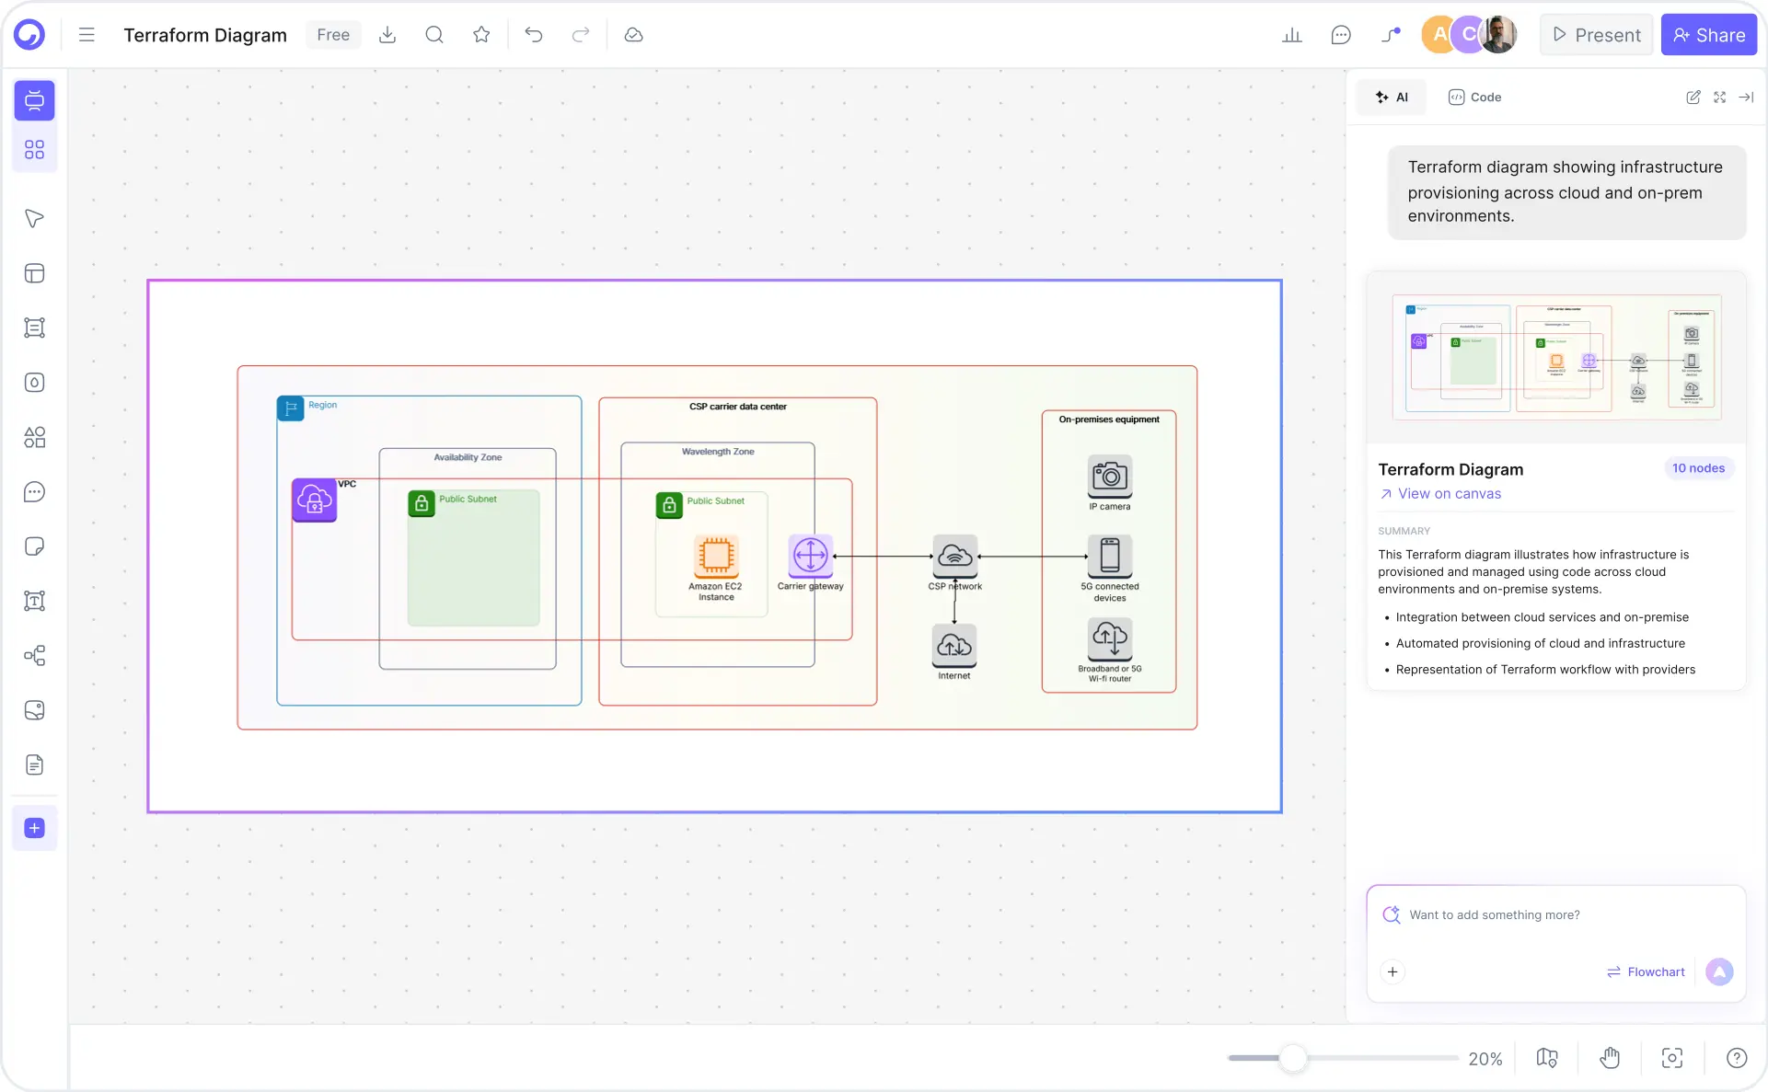
Task: Click the 'Want to add something more?' input
Action: pos(1555,915)
